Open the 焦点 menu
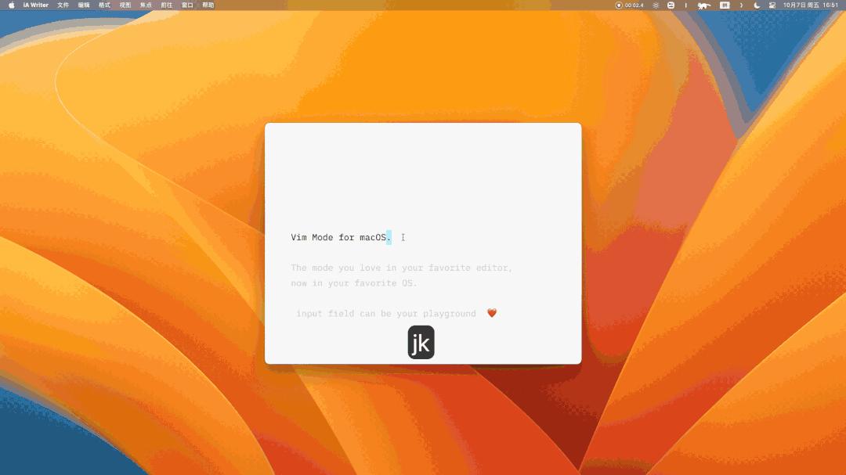The height and width of the screenshot is (475, 846). [x=146, y=5]
